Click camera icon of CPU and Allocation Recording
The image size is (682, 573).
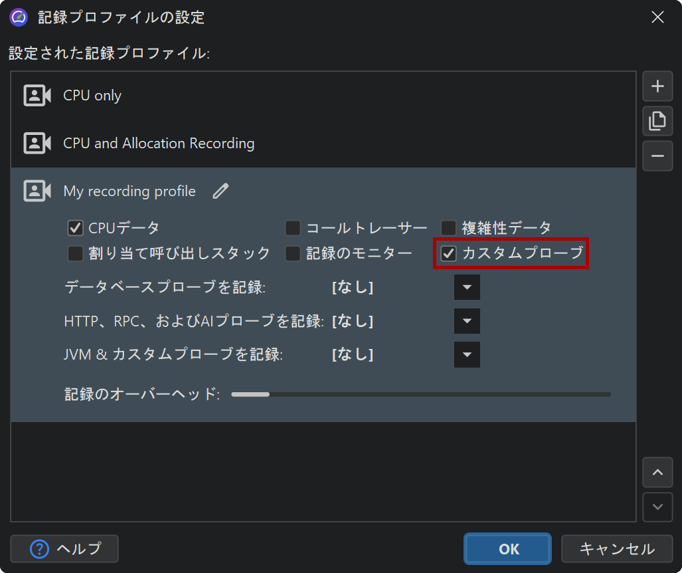(x=37, y=144)
